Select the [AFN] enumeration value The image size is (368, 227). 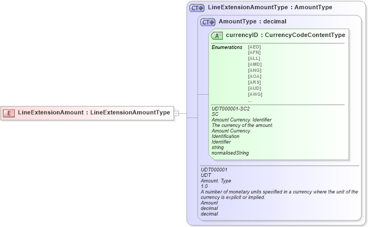[x=254, y=52]
